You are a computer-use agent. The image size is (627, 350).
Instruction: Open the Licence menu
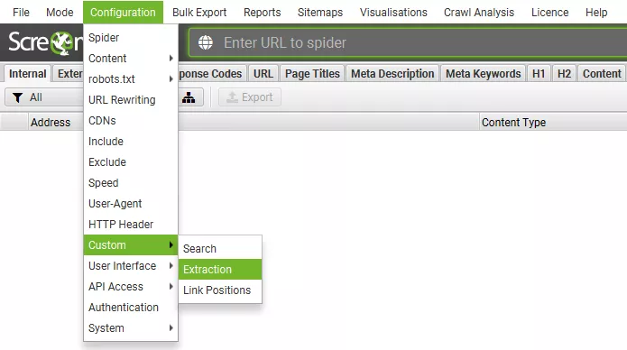click(549, 13)
